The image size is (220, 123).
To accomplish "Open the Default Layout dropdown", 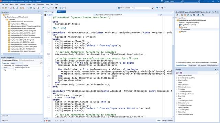I will [x=181, y=1].
